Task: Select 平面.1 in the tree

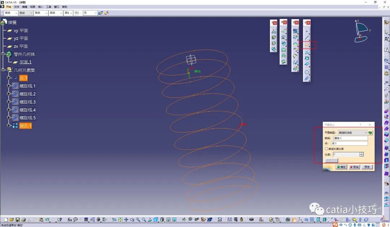Action: point(25,62)
